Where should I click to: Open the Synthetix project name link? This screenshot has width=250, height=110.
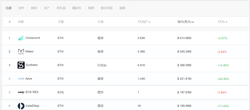(32, 65)
